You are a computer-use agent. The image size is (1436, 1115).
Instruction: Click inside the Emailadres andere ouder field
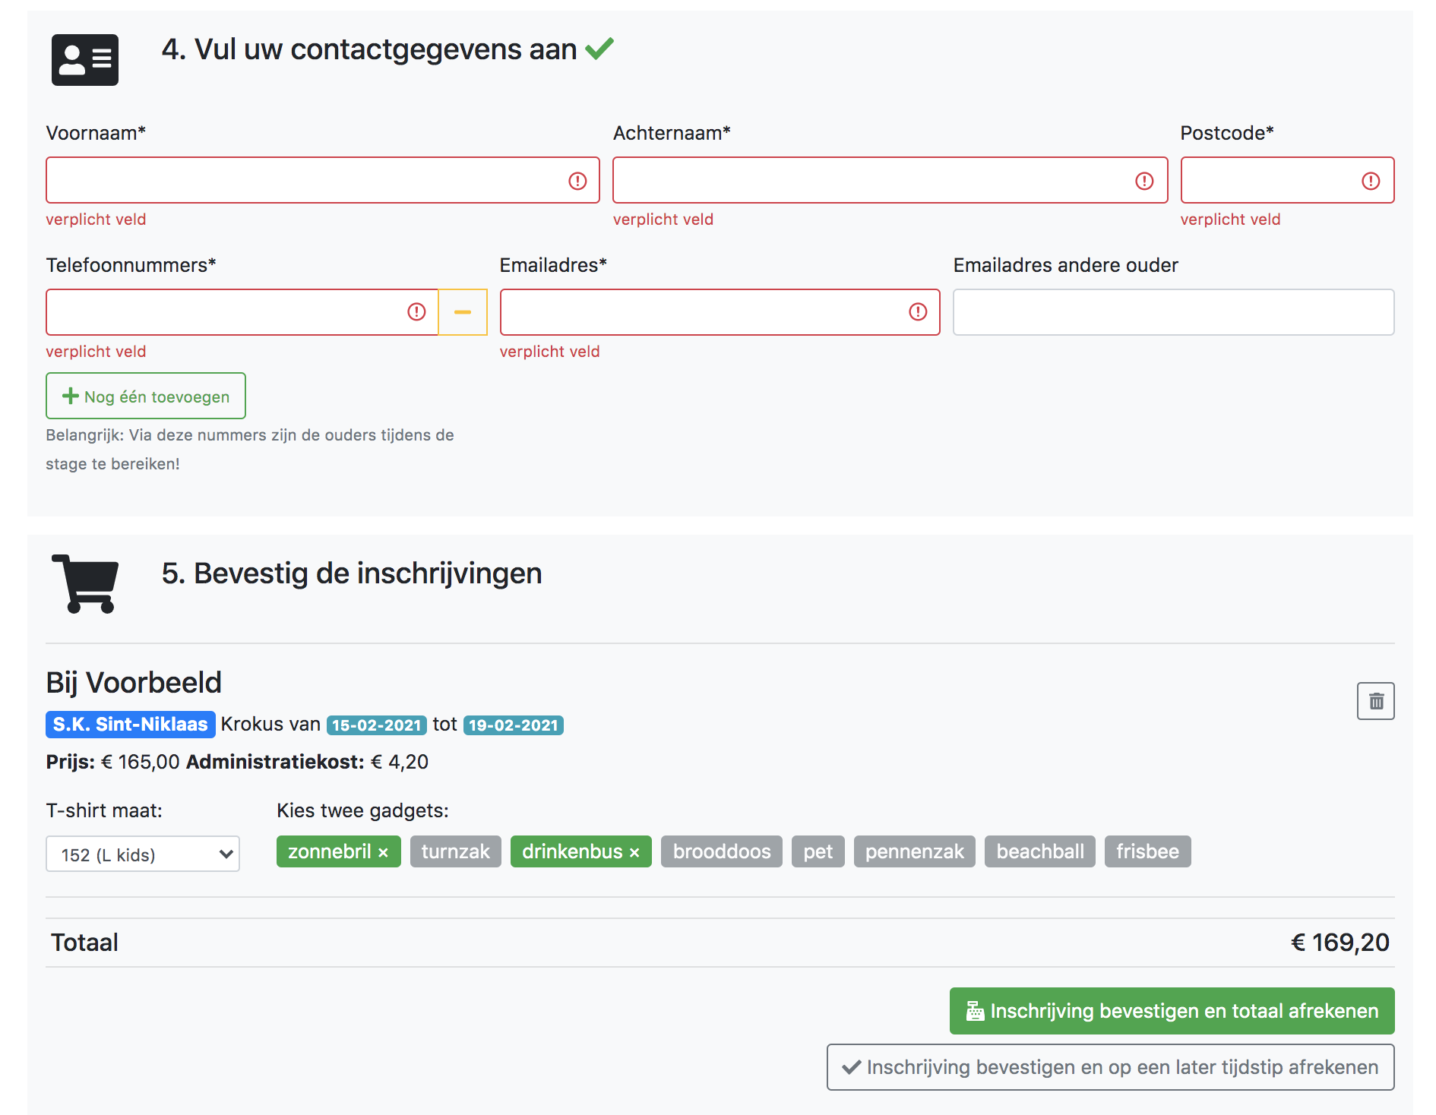point(1172,312)
